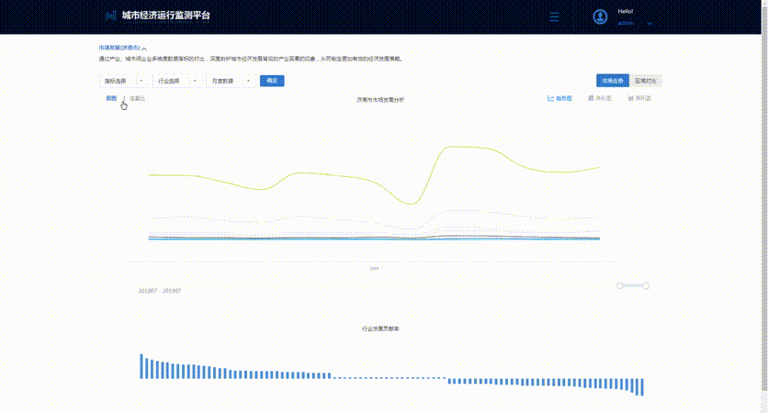This screenshot has width=768, height=413.
Task: Click right handle of the time range slider
Action: tap(646, 285)
